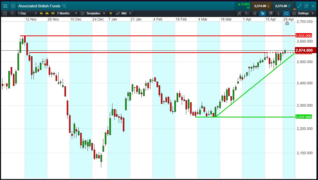
Task: Select the 4h timeframe shortcut
Action: coord(47,13)
